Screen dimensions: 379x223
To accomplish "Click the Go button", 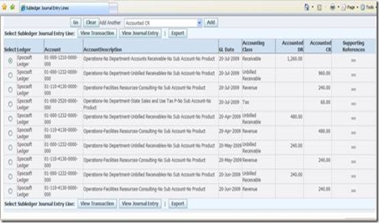I will (76, 23).
